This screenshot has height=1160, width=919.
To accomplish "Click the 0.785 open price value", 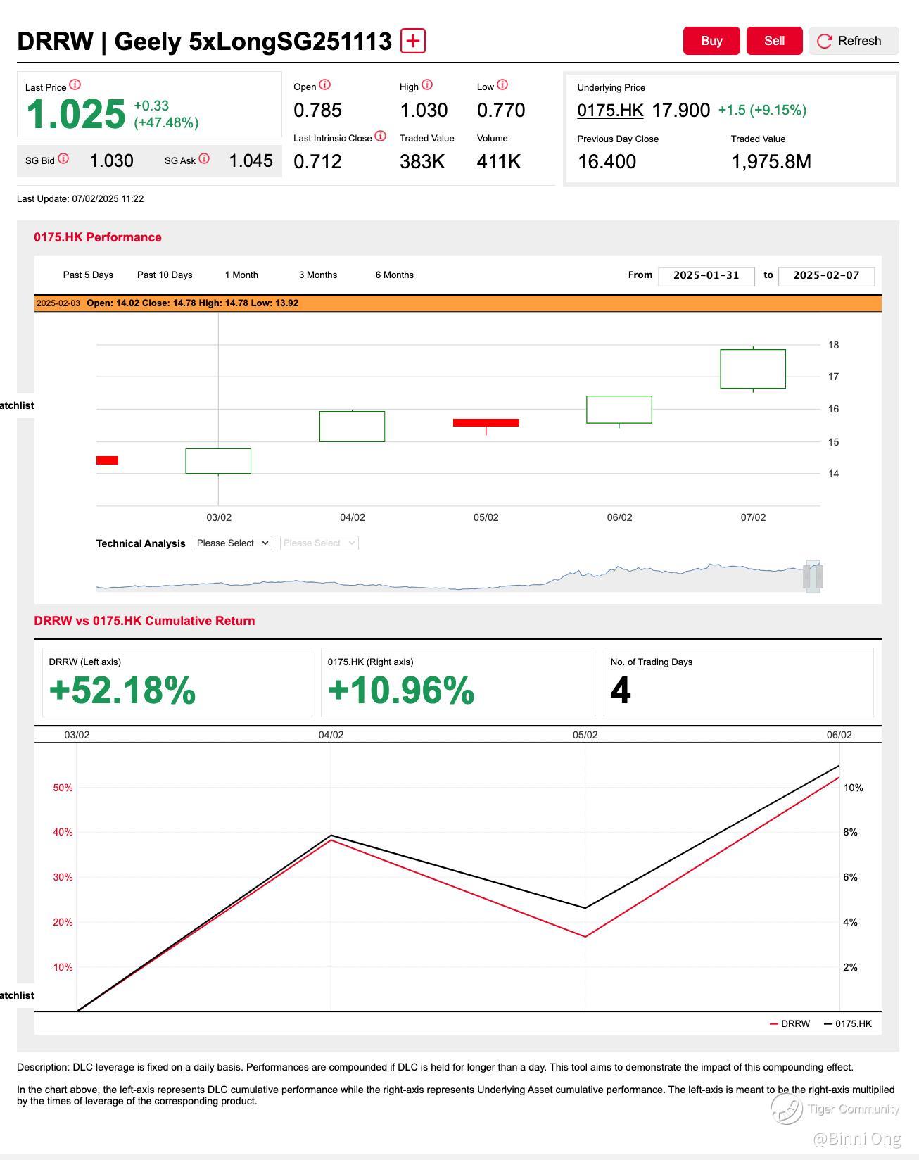I will coord(318,111).
